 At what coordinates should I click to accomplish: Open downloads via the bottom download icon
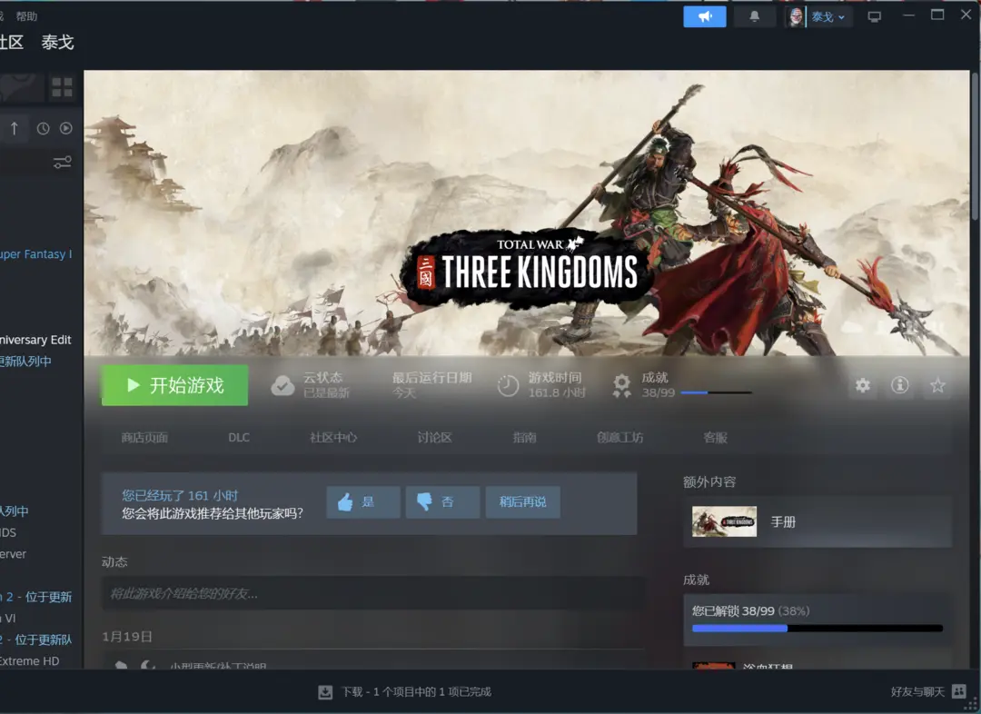click(325, 691)
